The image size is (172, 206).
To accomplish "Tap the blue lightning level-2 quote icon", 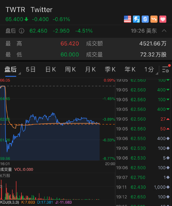I will coord(136,19).
